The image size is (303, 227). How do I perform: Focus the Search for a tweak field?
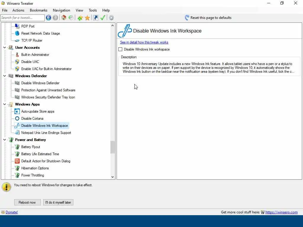coord(22,18)
